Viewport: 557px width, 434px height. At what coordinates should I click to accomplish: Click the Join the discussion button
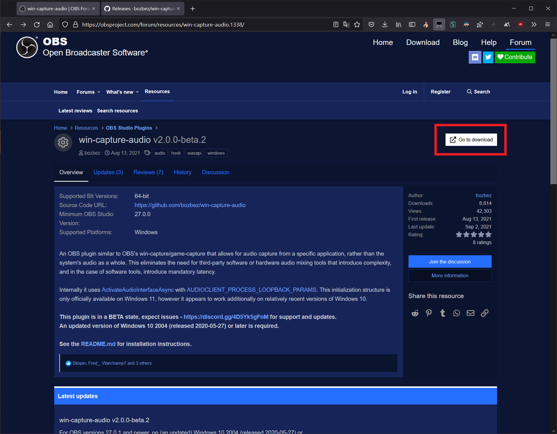tap(450, 262)
